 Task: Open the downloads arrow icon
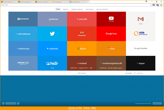[x=161, y=5]
